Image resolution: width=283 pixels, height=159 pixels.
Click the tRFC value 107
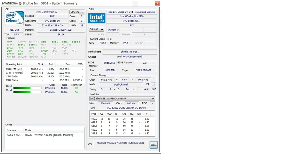(154, 89)
